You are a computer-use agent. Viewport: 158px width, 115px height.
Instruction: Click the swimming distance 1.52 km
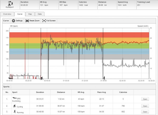[x=61, y=99]
